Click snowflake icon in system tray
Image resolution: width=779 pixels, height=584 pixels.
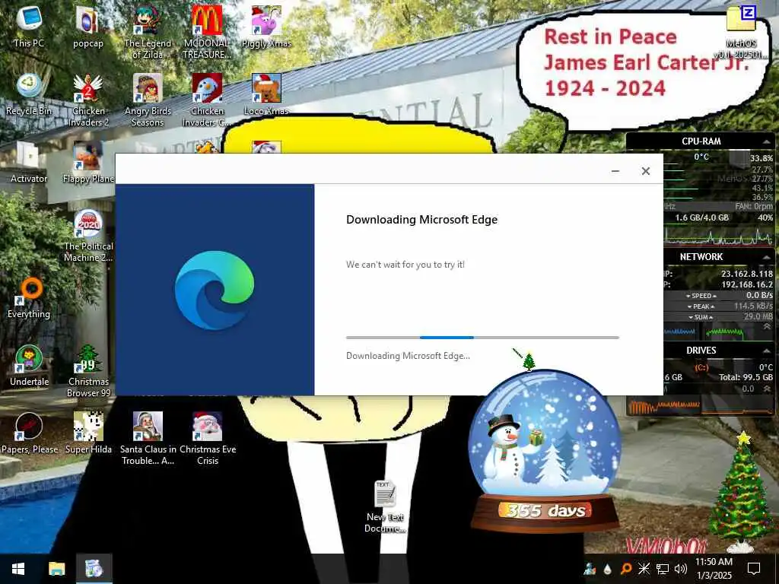(644, 569)
